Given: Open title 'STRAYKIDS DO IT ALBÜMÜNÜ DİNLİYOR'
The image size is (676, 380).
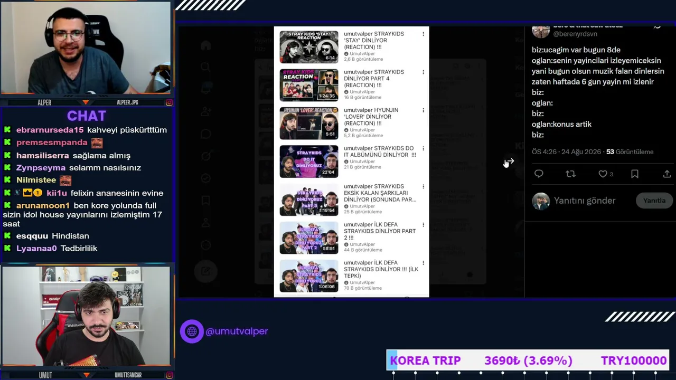Looking at the screenshot, I should click(380, 151).
